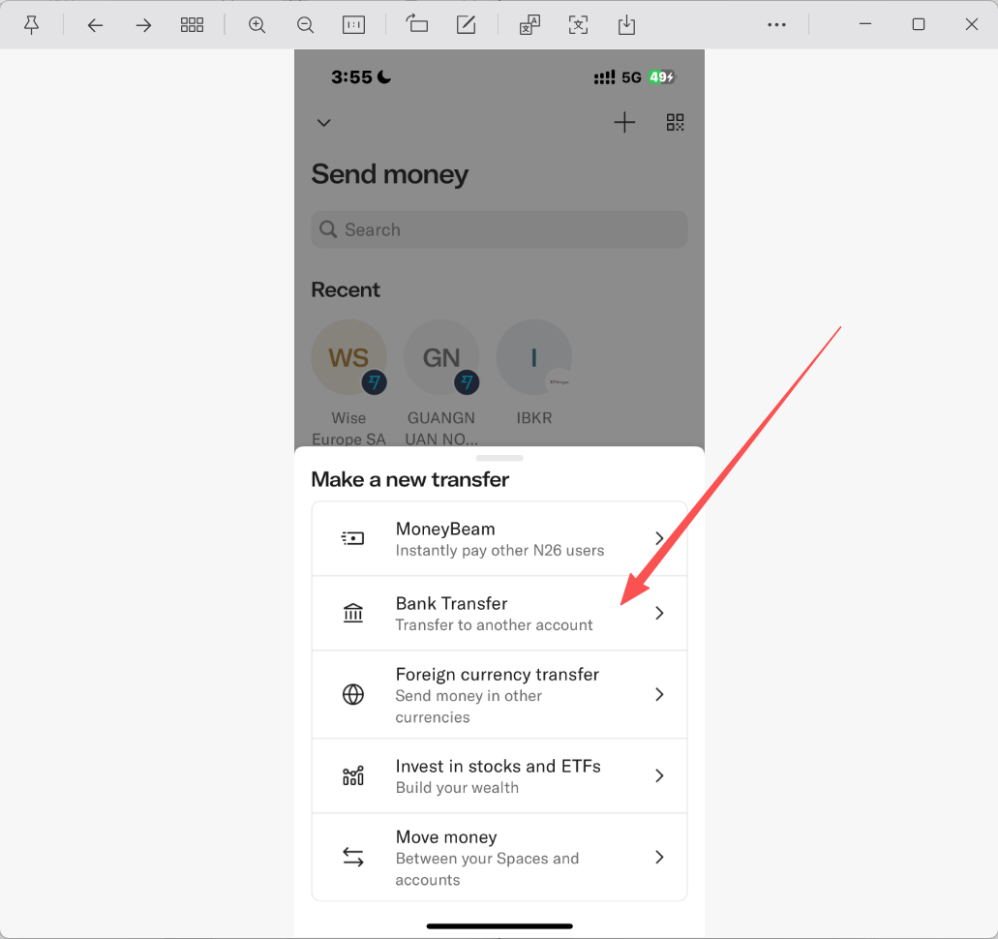This screenshot has height=939, width=998.
Task: Zoom in on the image
Action: pyautogui.click(x=257, y=25)
